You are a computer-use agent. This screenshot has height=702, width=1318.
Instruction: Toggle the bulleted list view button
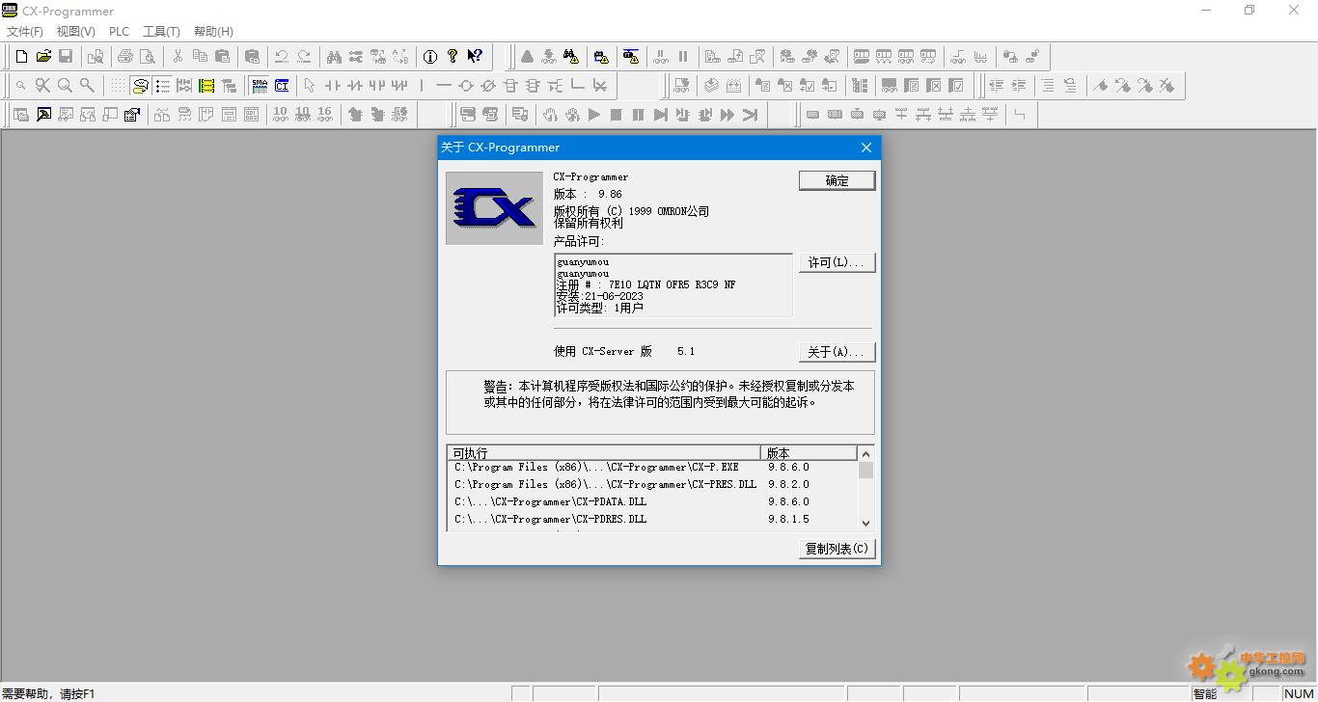point(163,86)
